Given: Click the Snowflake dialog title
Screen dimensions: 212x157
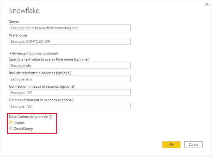Looking at the screenshot, I should pyautogui.click(x=24, y=11).
